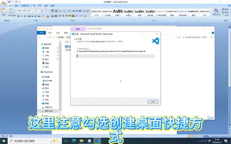Toggle Bold in Word ribbon
This screenshot has height=144, width=231.
point(18,16)
